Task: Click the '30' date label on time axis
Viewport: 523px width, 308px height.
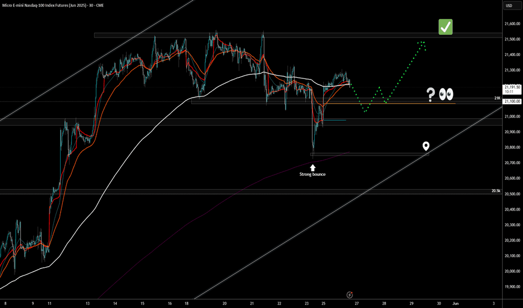Action: coord(439,304)
